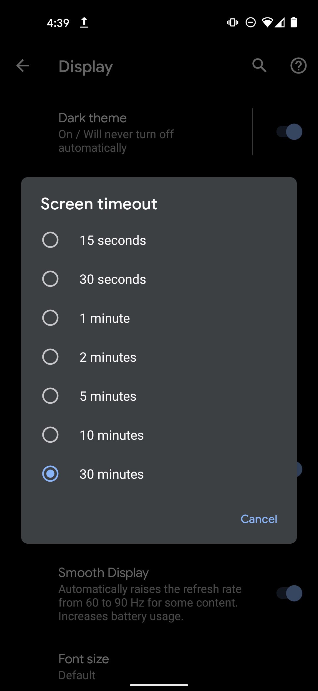
Task: Click the back arrow to leave Display settings
Action: click(22, 66)
